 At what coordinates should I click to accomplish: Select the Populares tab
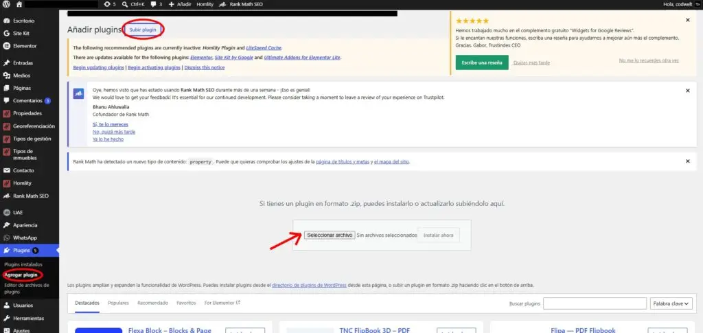pos(118,303)
